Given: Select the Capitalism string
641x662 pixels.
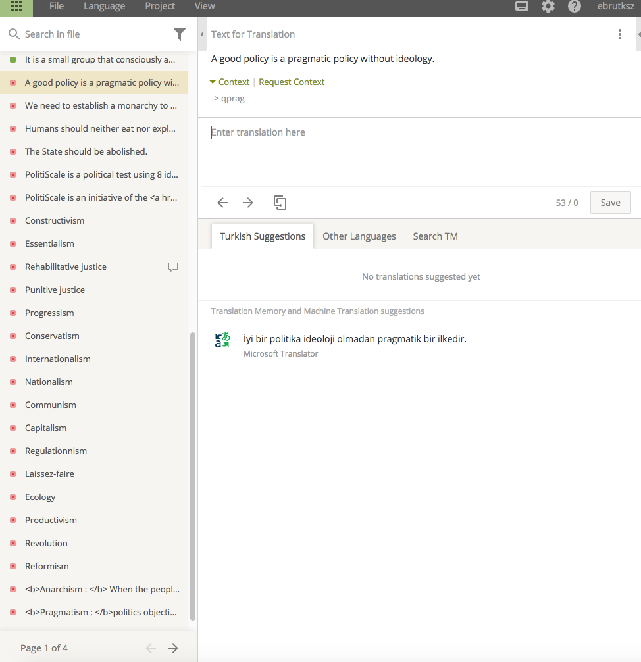Looking at the screenshot, I should [93, 428].
